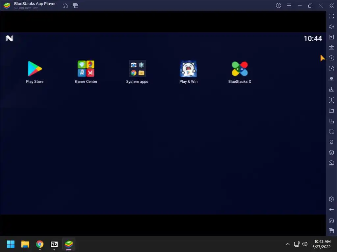Image resolution: width=337 pixels, height=252 pixels.
Task: Open the hamburger menu in title bar
Action: pos(289,6)
